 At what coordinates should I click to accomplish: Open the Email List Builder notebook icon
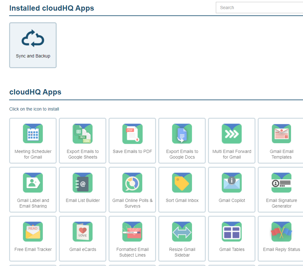point(82,182)
